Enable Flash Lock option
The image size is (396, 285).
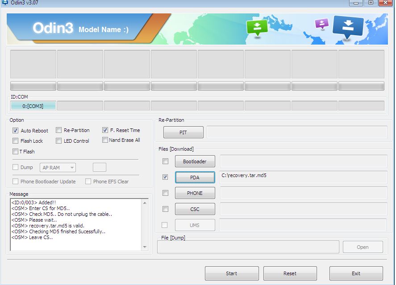click(x=16, y=141)
